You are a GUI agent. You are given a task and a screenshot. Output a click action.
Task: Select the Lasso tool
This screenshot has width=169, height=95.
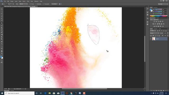(2, 14)
